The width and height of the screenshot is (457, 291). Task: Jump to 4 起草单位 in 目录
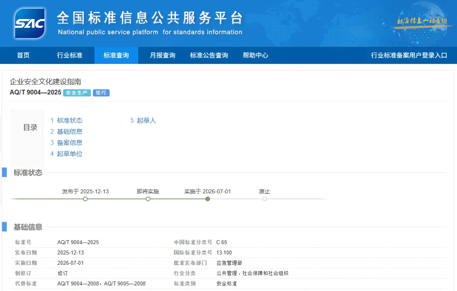[x=66, y=154]
